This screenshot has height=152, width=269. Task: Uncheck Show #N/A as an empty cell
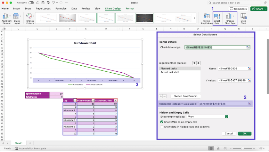pyautogui.click(x=162, y=122)
